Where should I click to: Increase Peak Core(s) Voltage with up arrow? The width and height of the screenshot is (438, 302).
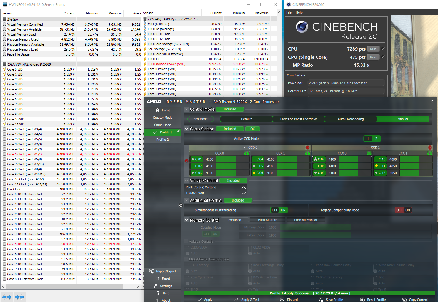pyautogui.click(x=243, y=187)
